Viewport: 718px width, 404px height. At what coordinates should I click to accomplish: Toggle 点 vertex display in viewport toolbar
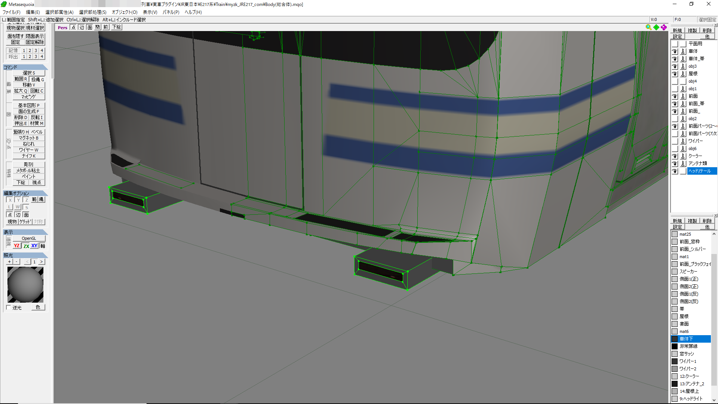tap(73, 27)
